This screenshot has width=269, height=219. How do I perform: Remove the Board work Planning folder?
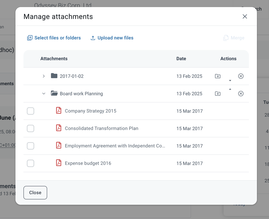pos(241,94)
